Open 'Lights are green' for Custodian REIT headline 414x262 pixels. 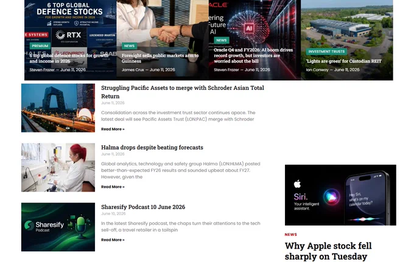(x=344, y=61)
